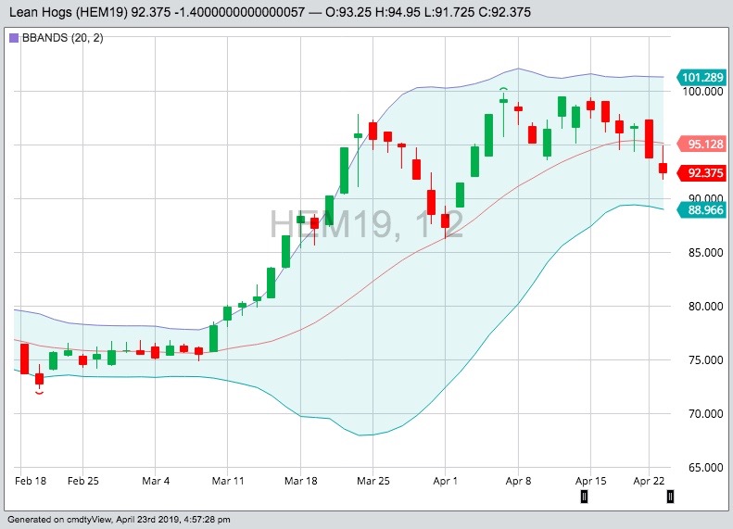Click the purple BBANDS legend swatch
Image resolution: width=733 pixels, height=529 pixels.
pos(13,38)
